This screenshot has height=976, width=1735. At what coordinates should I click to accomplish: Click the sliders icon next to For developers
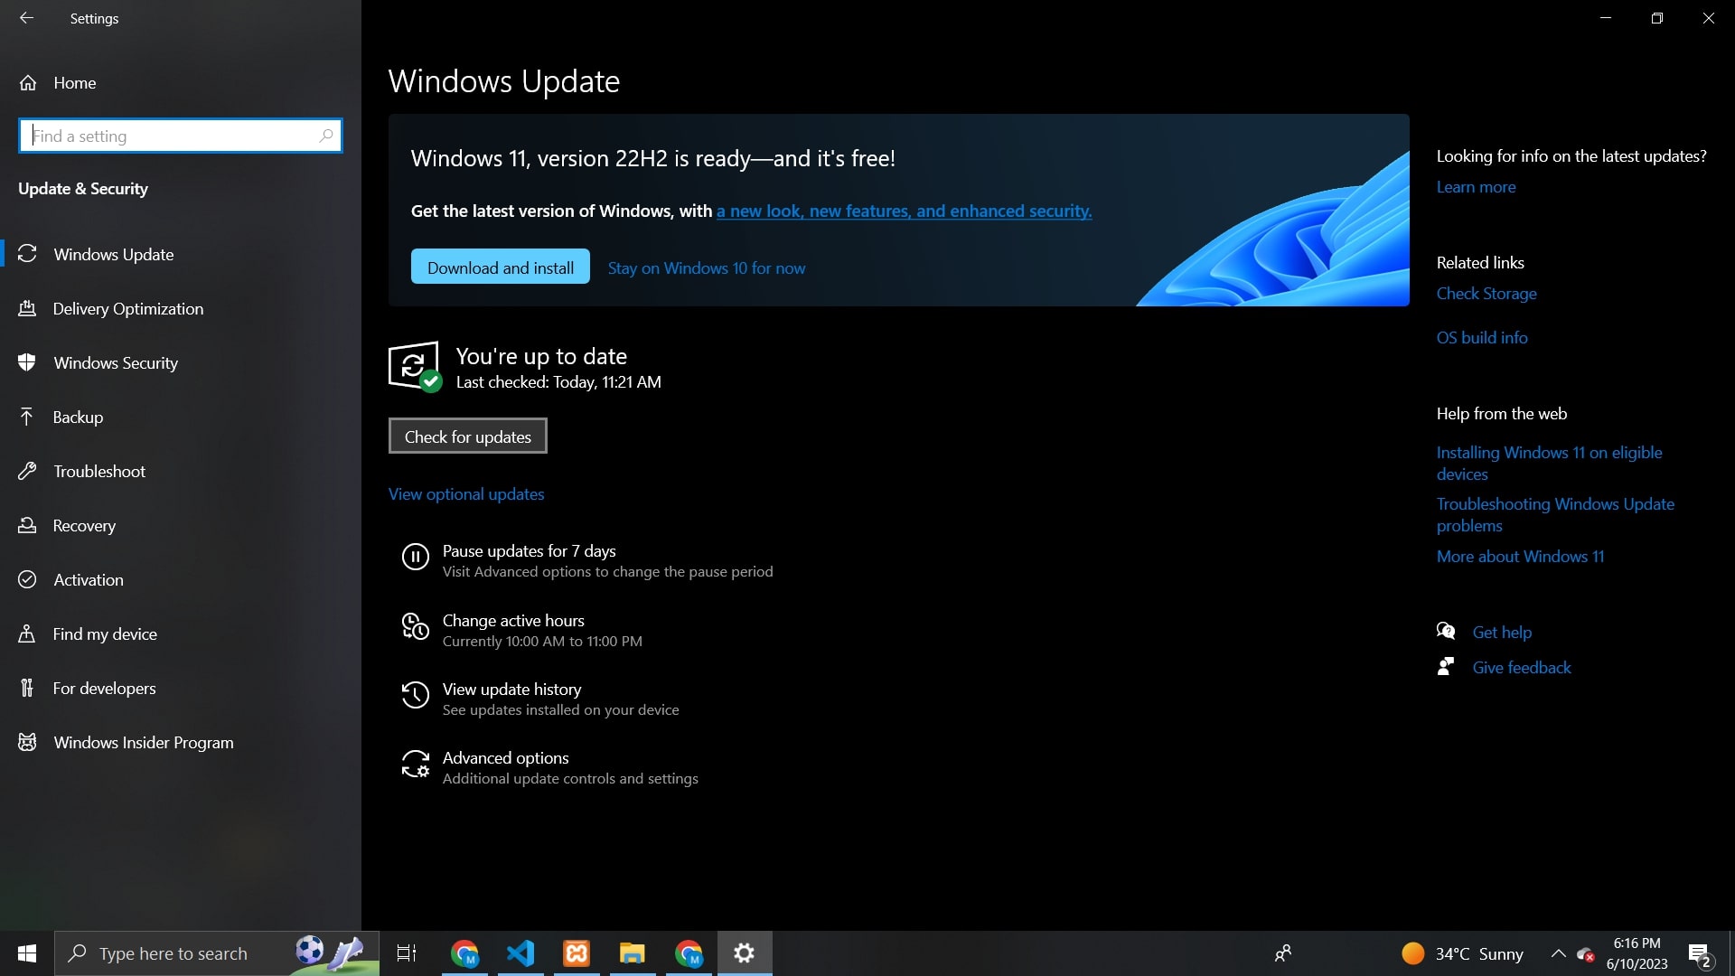[27, 688]
